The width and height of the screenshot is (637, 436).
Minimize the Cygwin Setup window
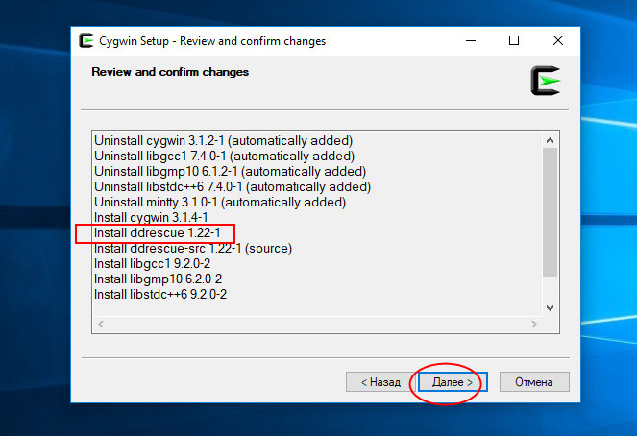point(471,40)
